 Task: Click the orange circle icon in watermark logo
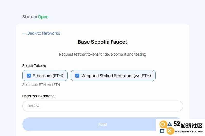(163, 124)
